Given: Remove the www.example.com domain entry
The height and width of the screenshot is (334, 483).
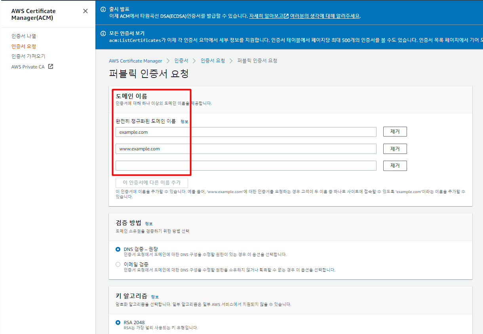Looking at the screenshot, I should coord(395,149).
